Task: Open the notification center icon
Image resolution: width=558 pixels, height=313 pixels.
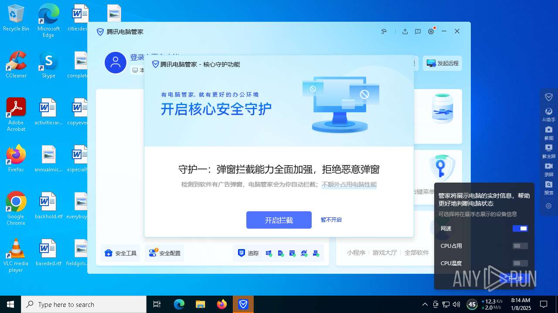Action: 544,304
